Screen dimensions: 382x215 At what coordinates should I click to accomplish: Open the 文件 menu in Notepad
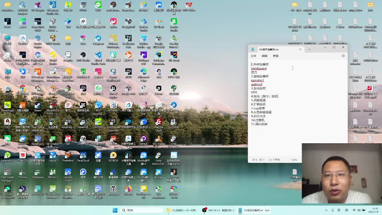pos(253,56)
